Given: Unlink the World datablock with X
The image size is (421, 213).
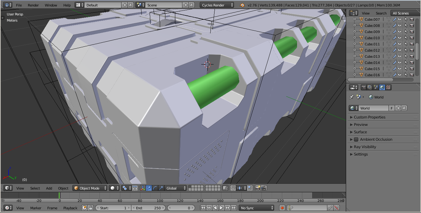Looking at the screenshot, I should pos(404,108).
